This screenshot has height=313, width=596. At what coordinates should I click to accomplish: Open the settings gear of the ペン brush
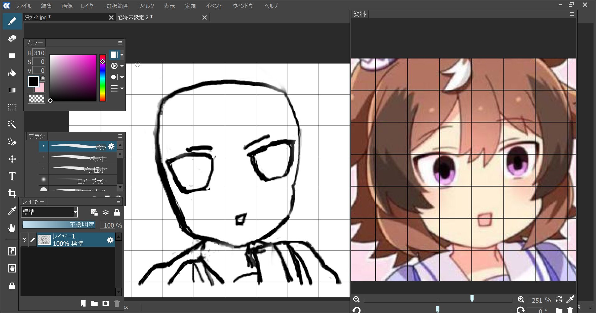coord(111,146)
